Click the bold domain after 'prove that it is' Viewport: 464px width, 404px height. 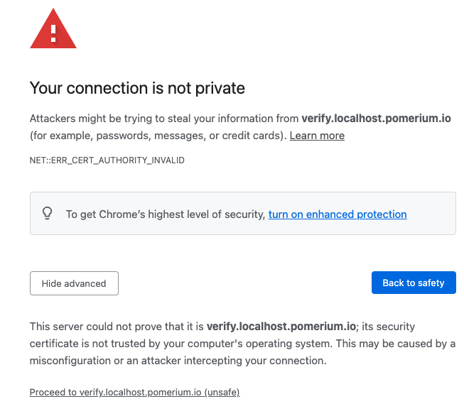tap(281, 327)
